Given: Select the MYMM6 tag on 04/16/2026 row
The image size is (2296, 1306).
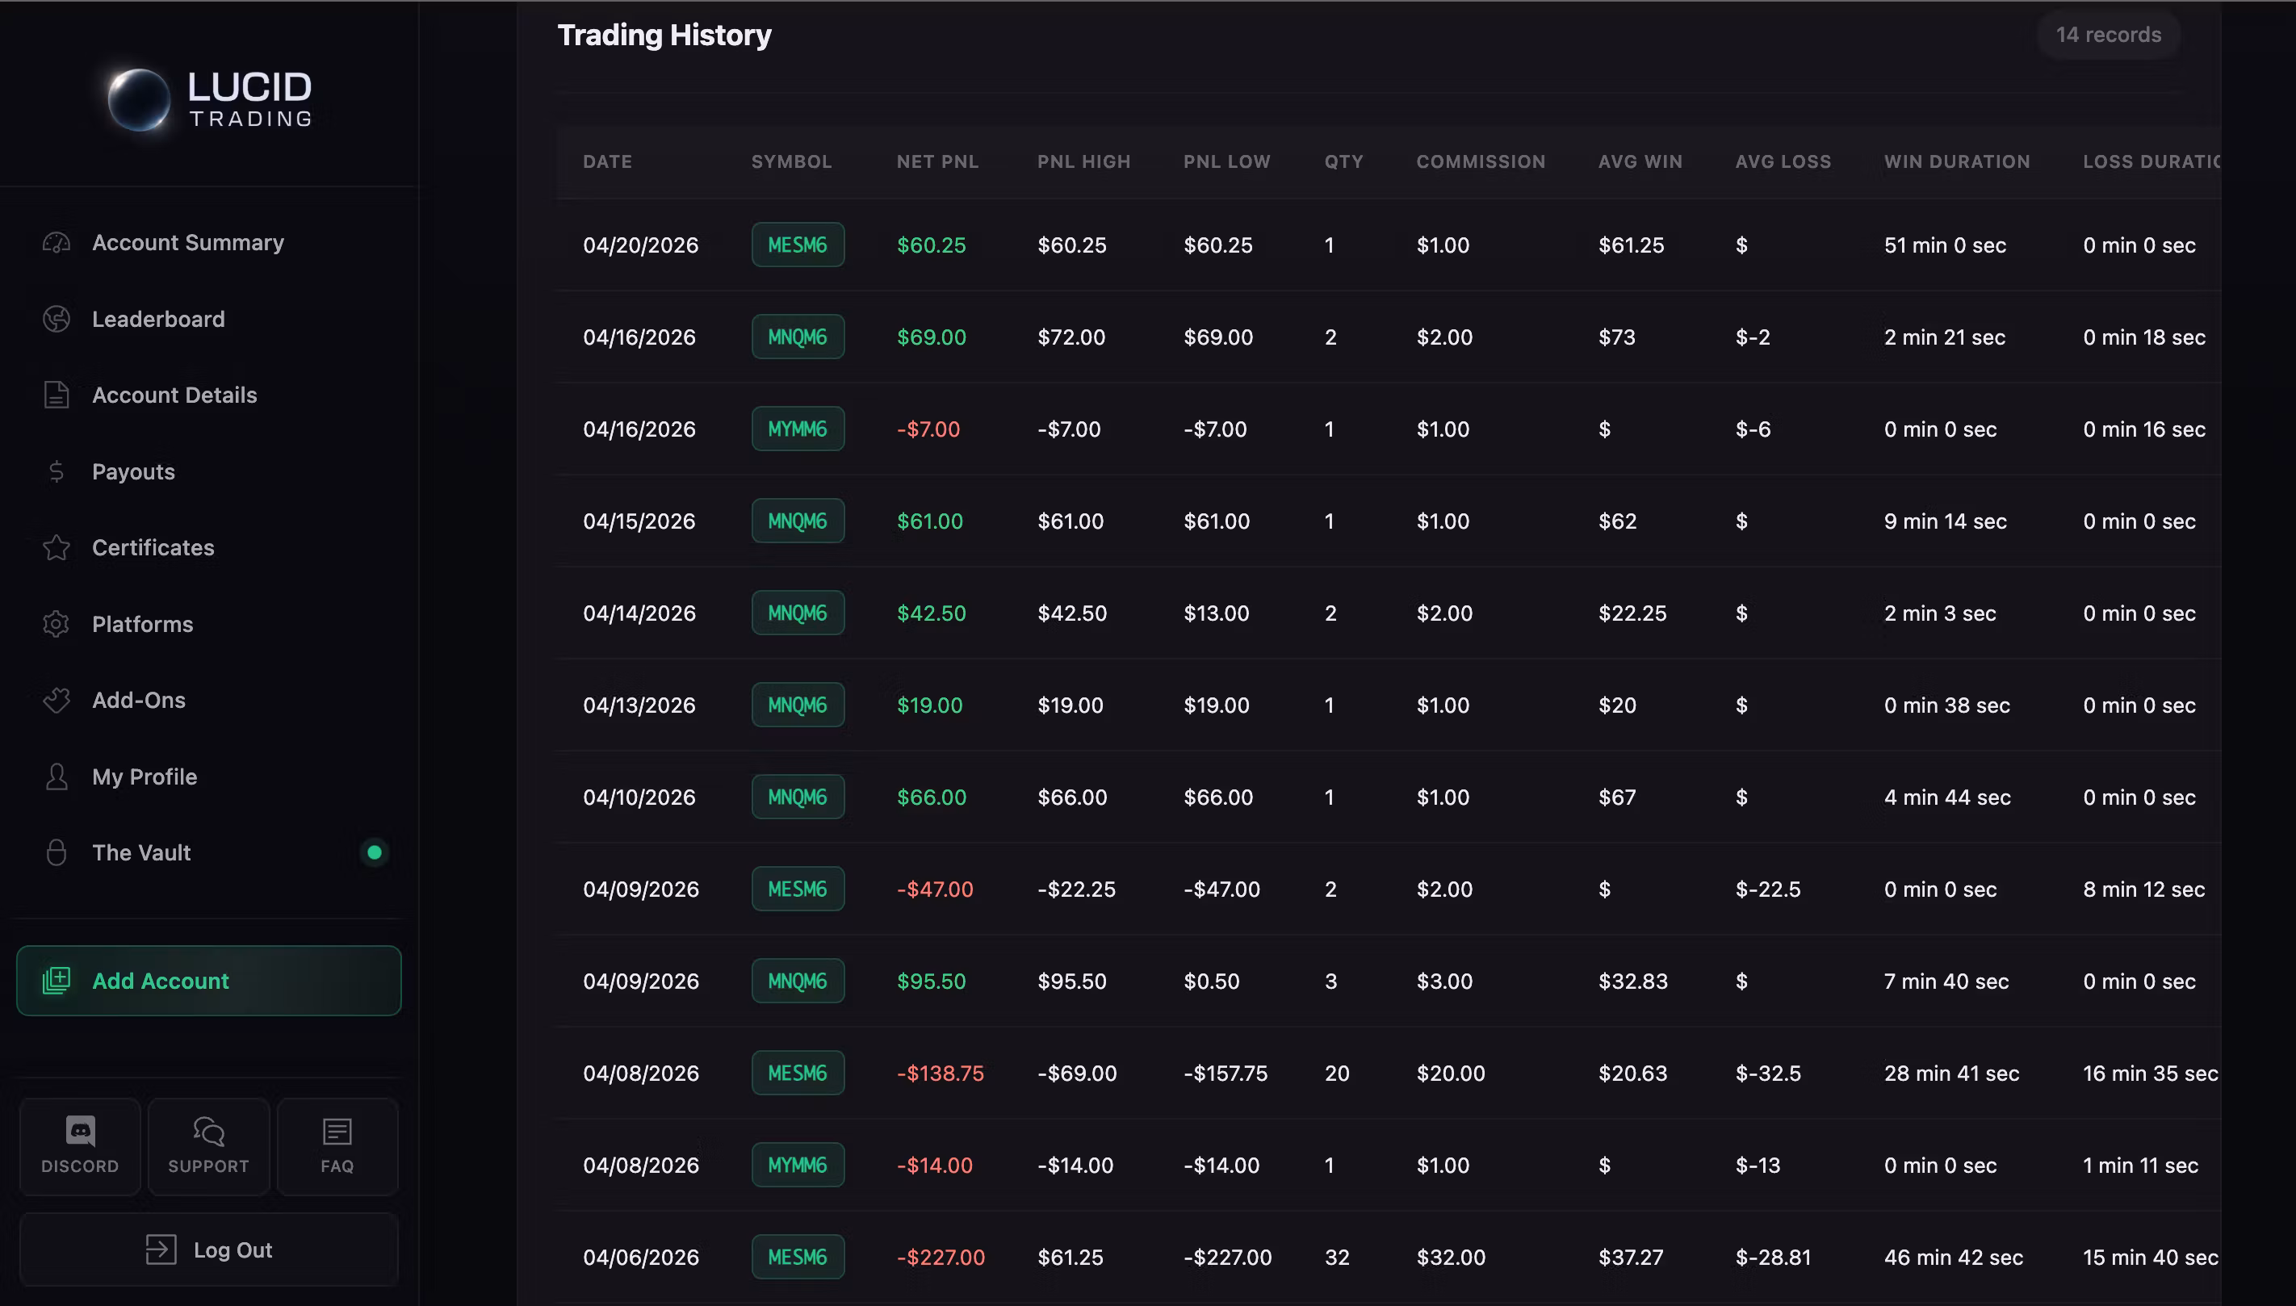Looking at the screenshot, I should (x=798, y=429).
